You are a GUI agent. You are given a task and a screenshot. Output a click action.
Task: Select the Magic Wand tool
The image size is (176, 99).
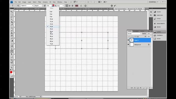coord(12,20)
